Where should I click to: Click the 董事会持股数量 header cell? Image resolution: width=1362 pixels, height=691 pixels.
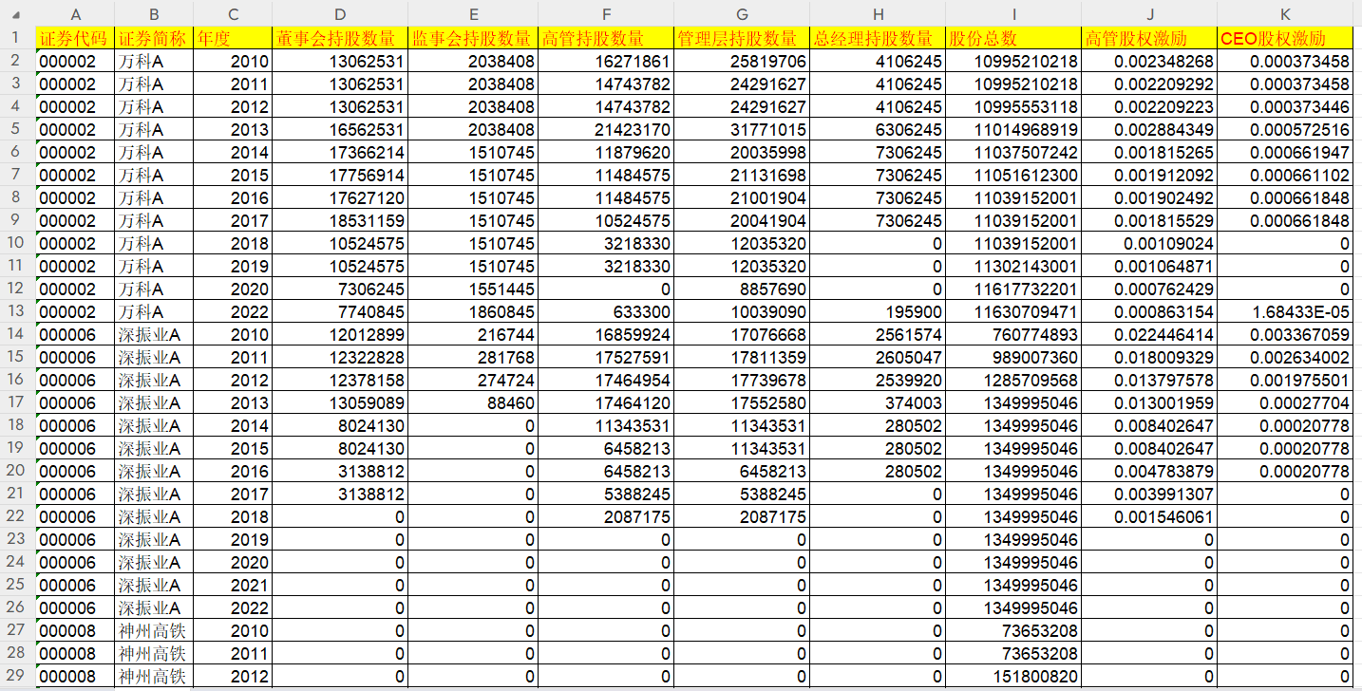point(340,38)
